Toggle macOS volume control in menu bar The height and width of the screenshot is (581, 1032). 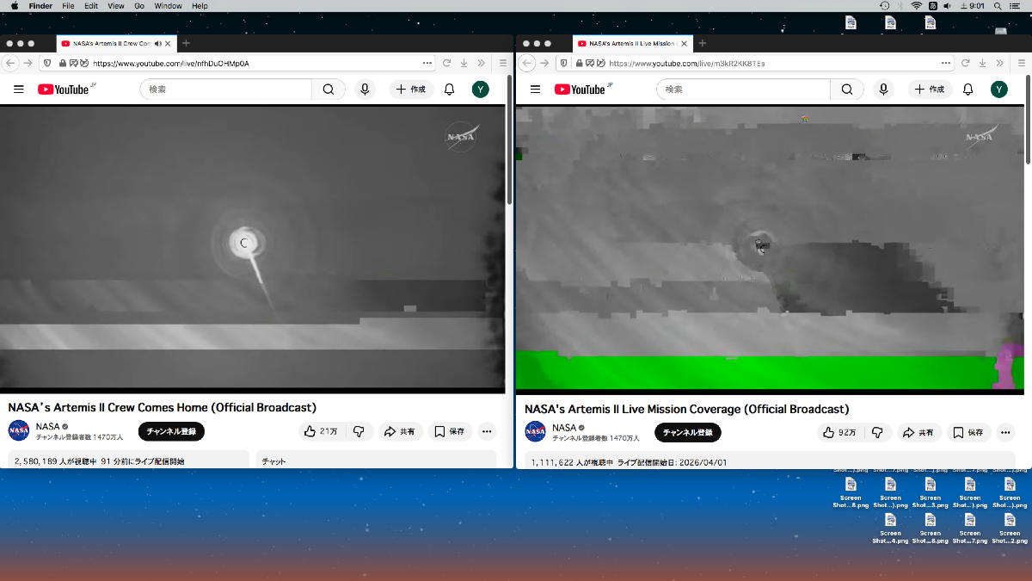pyautogui.click(x=947, y=6)
